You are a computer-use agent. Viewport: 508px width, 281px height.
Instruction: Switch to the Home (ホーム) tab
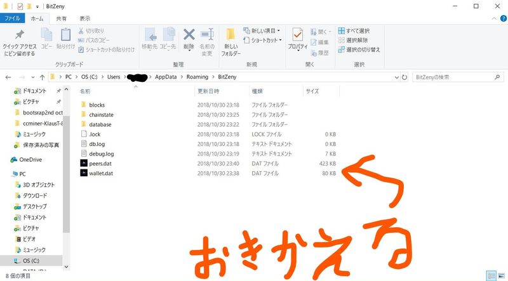pos(37,18)
